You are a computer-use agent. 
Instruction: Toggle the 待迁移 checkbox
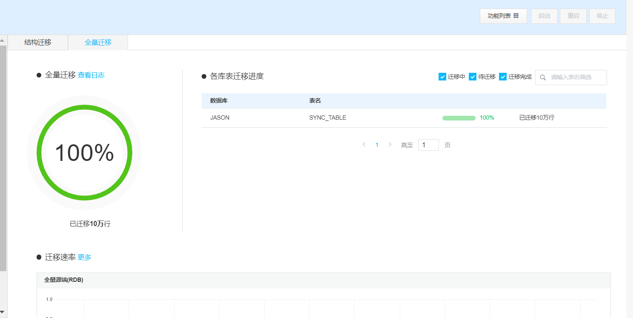[473, 77]
